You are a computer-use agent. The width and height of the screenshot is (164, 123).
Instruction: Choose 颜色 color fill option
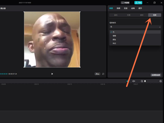click(x=114, y=40)
